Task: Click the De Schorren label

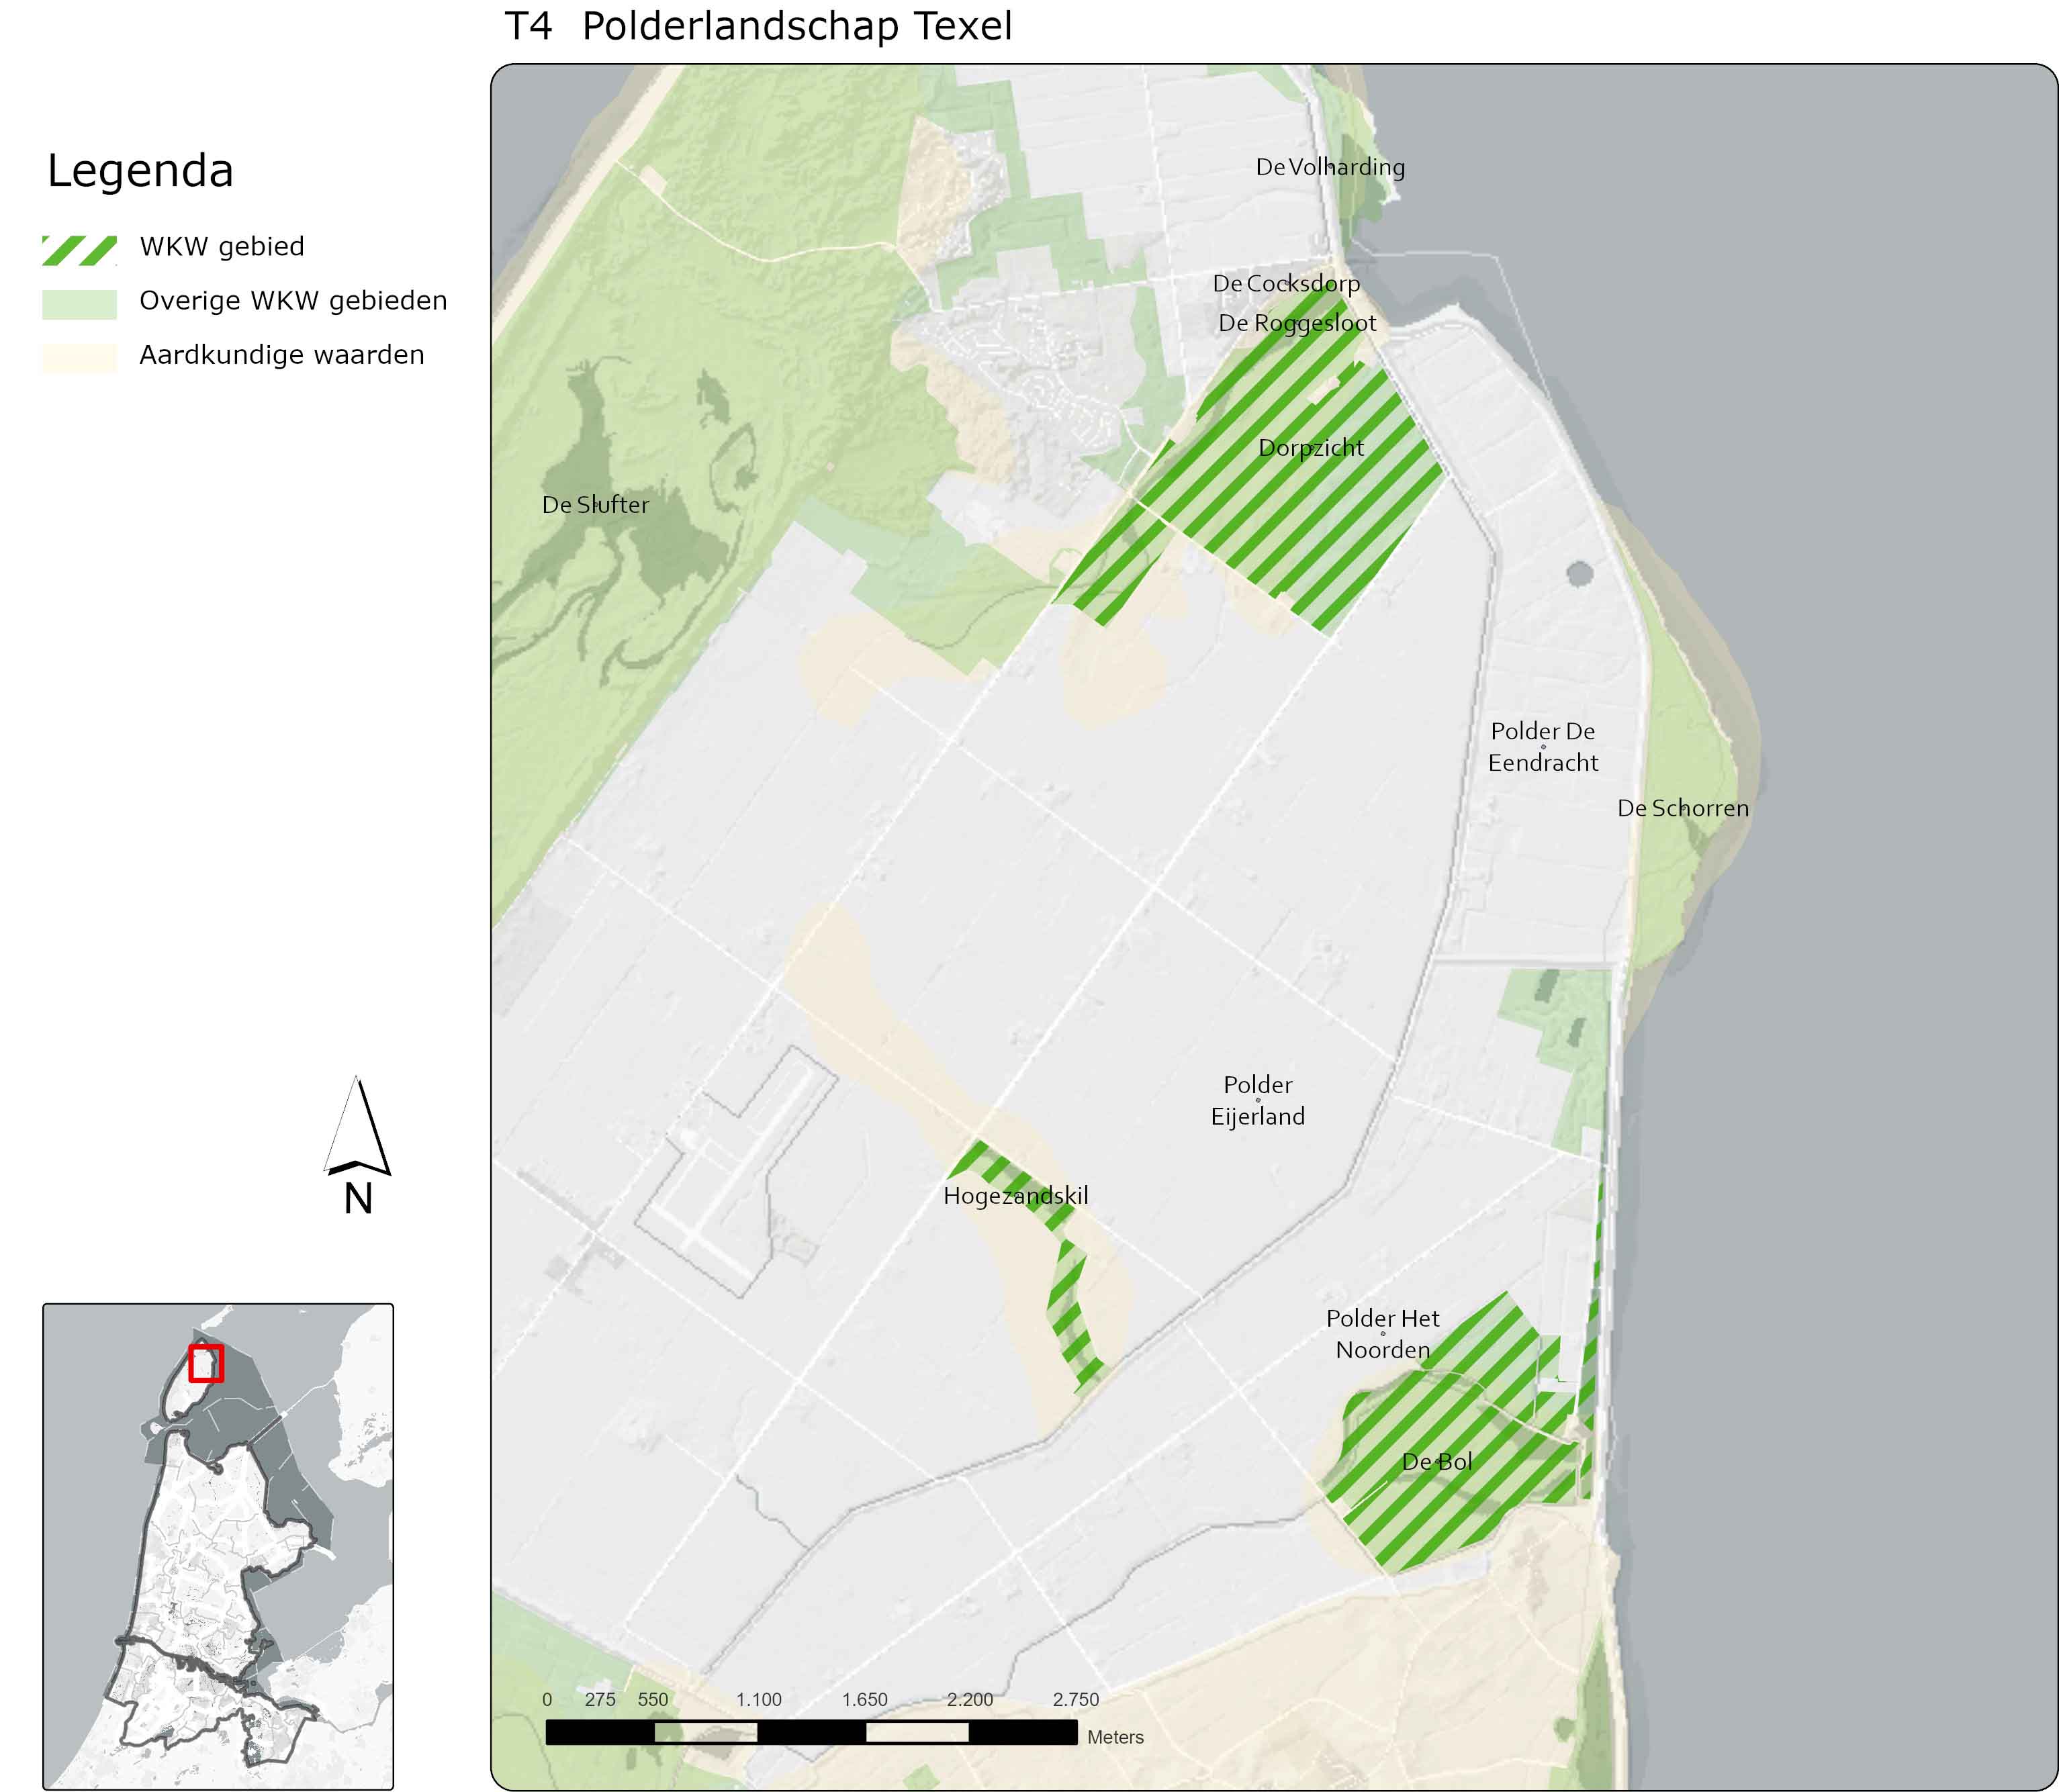Action: (x=1683, y=808)
